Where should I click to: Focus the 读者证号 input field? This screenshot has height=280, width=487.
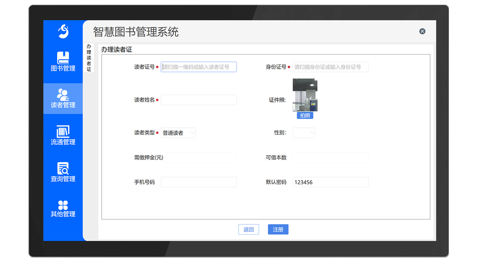click(199, 67)
